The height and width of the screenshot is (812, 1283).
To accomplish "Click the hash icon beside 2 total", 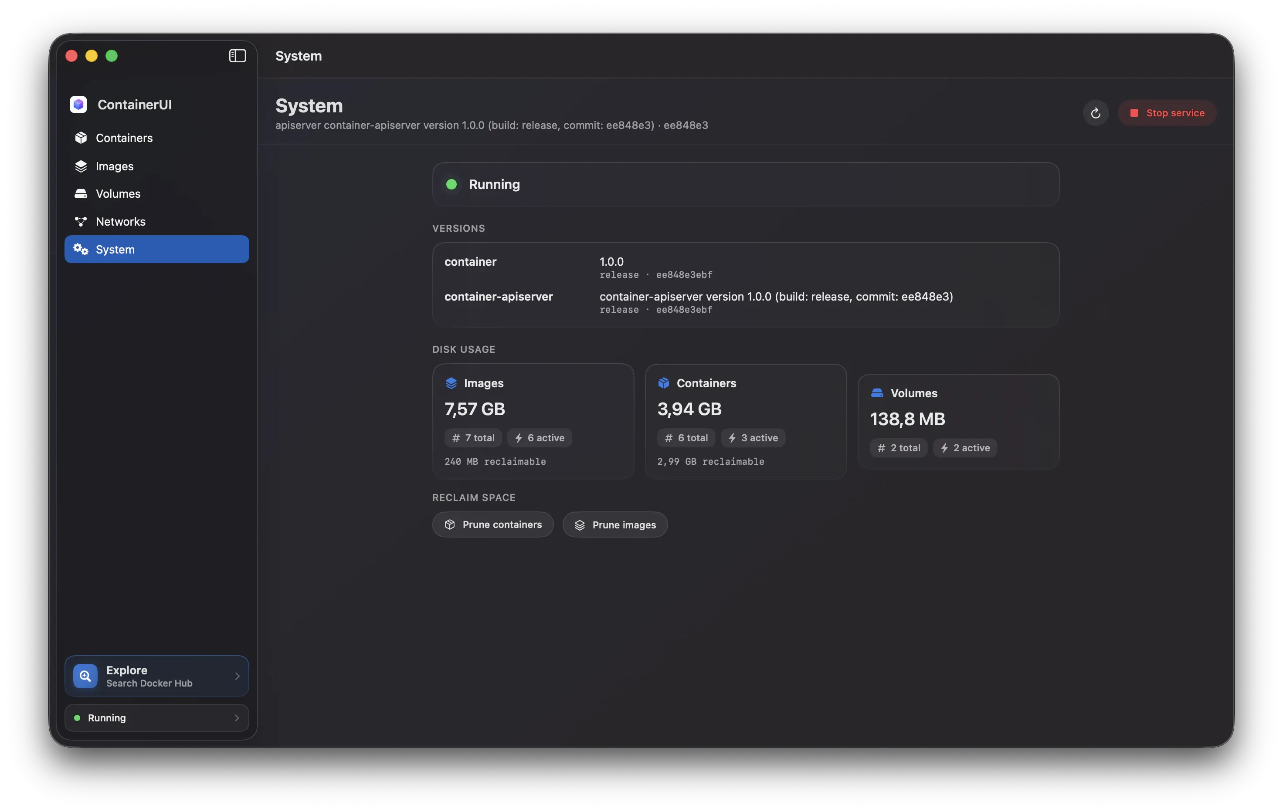I will point(881,448).
